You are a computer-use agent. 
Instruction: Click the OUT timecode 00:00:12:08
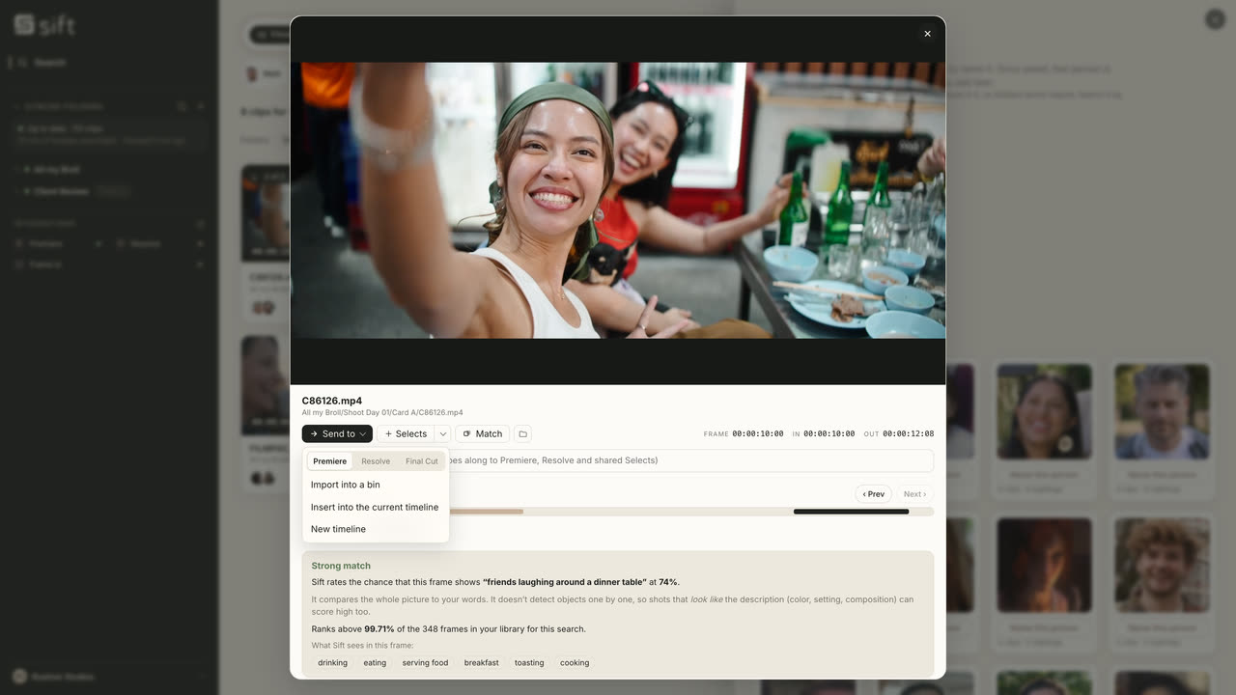pyautogui.click(x=908, y=434)
